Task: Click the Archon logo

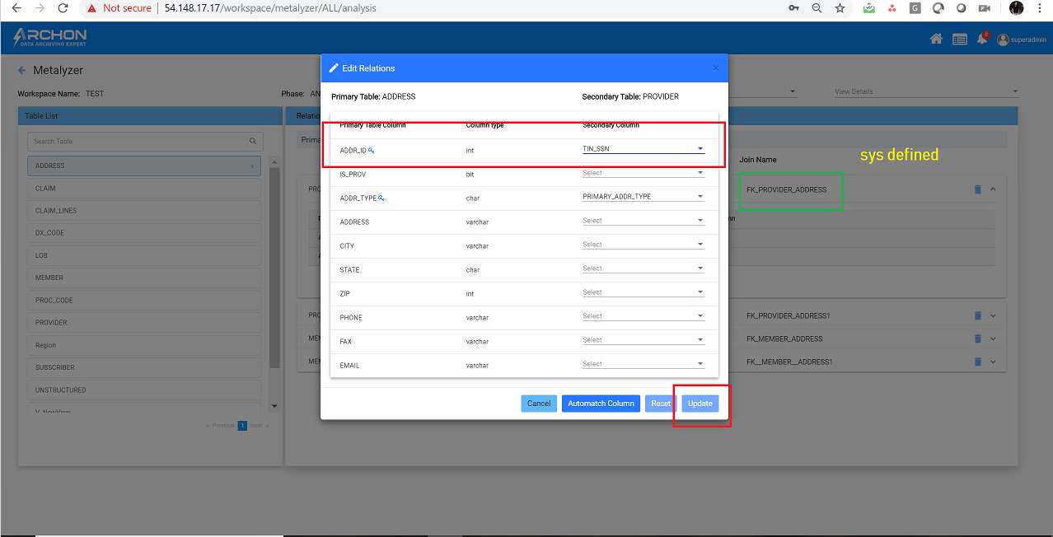Action: (x=49, y=38)
